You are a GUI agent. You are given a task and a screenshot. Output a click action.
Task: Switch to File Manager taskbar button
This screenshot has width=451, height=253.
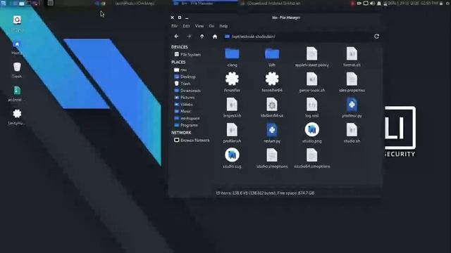[205, 3]
